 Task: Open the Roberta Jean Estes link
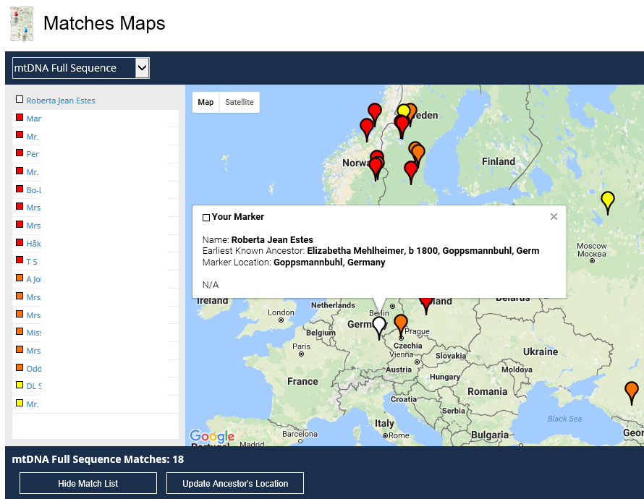pyautogui.click(x=61, y=101)
